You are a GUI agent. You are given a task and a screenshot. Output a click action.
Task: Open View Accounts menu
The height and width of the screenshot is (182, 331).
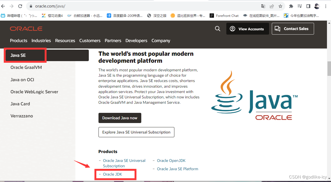pos(248,29)
